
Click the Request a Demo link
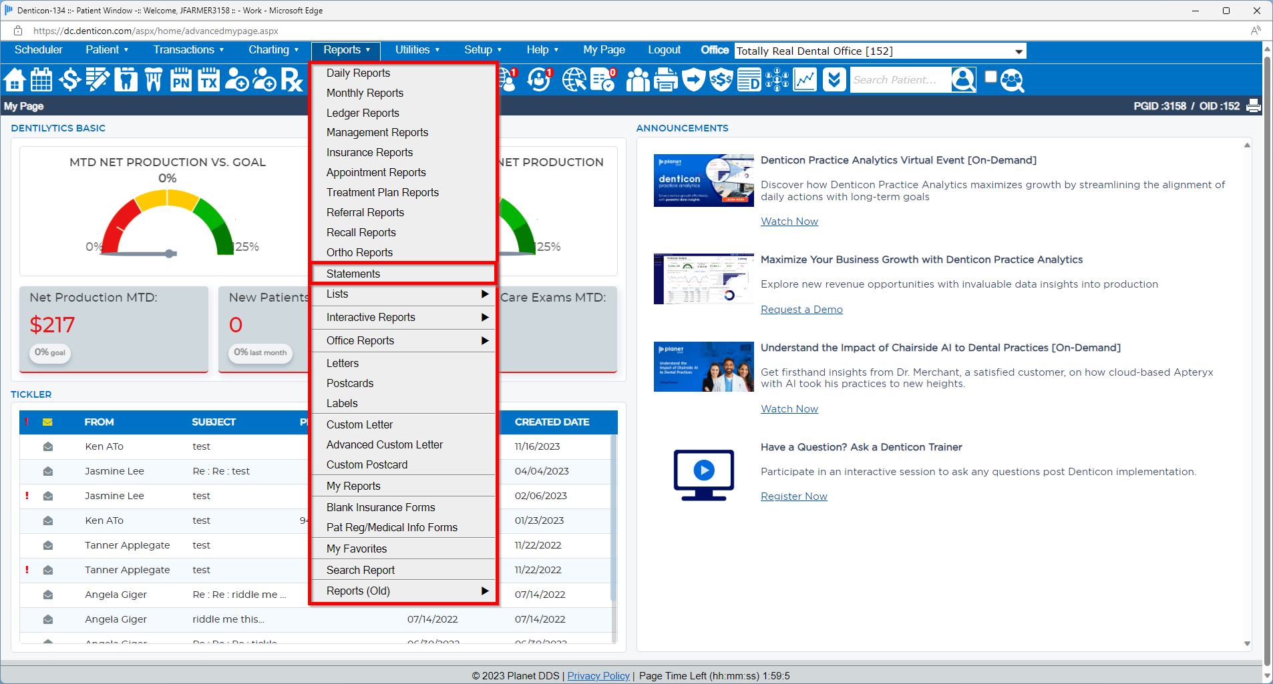801,309
